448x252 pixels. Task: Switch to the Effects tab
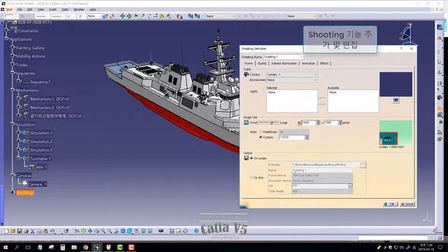click(324, 64)
